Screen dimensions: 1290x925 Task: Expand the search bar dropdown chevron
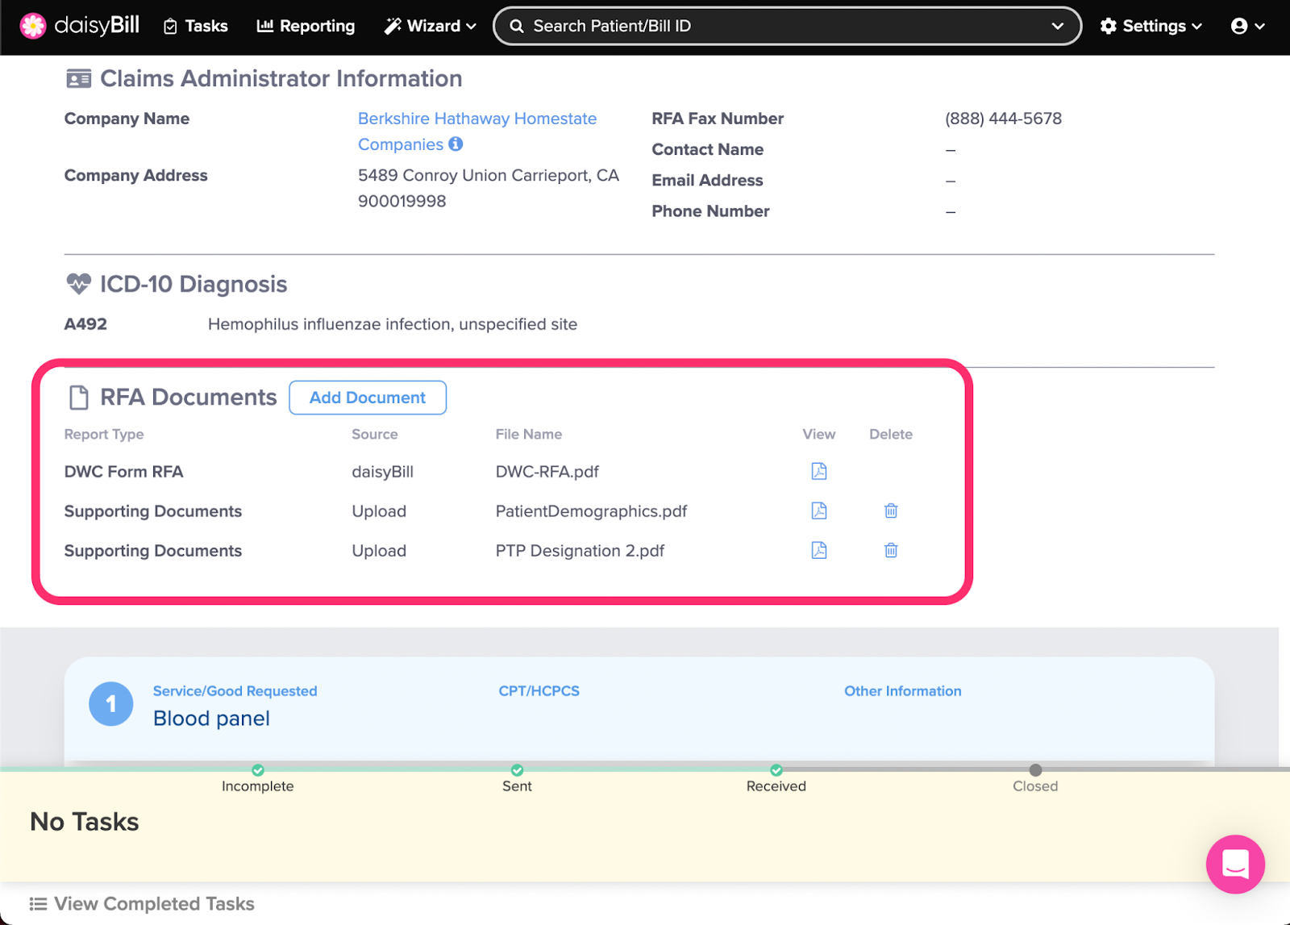(x=1057, y=26)
